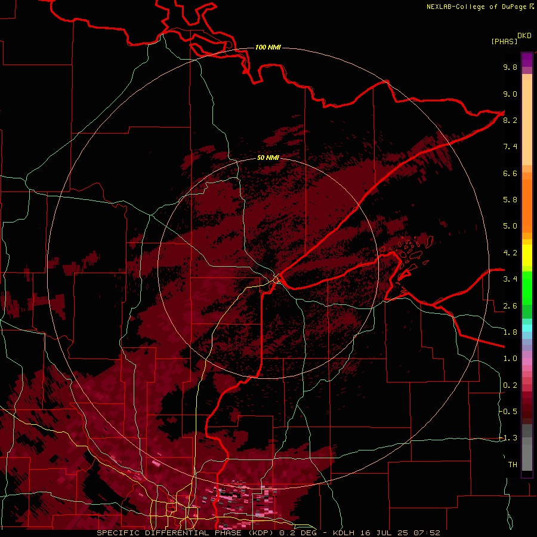Image resolution: width=537 pixels, height=537 pixels.
Task: Click the 3.4 value on the color scale
Action: (510, 279)
